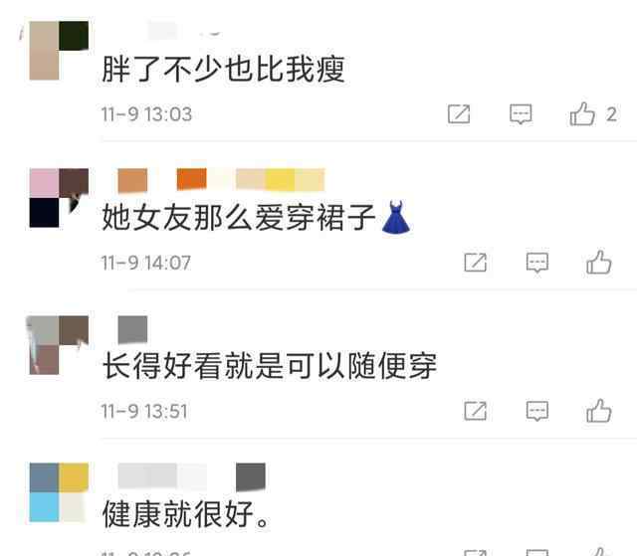Viewport: 637px width, 556px height.
Task: Click the 2 likes count
Action: pyautogui.click(x=611, y=114)
